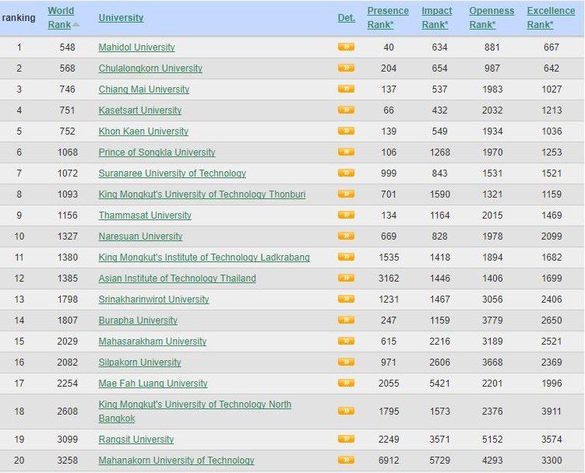The image size is (585, 473).
Task: Open details icon for Chulalongkorn University
Action: tap(346, 68)
